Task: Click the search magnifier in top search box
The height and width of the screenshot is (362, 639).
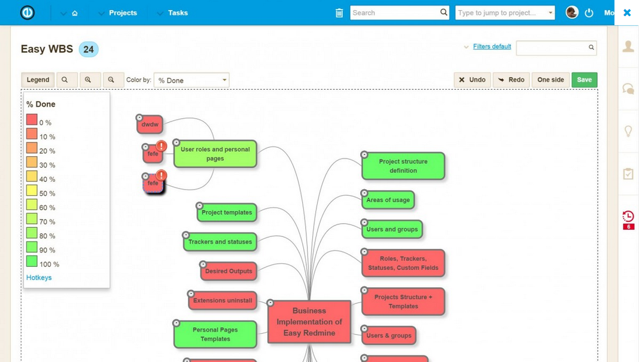Action: (443, 12)
